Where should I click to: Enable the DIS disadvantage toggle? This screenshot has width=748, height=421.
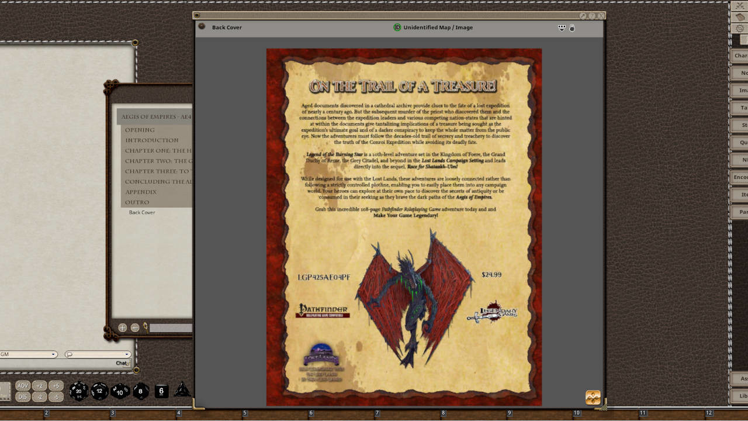point(22,396)
